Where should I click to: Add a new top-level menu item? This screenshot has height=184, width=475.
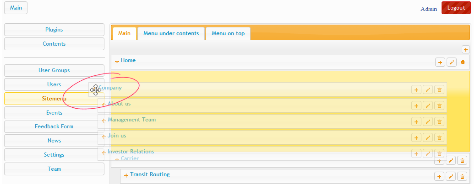[x=465, y=49]
